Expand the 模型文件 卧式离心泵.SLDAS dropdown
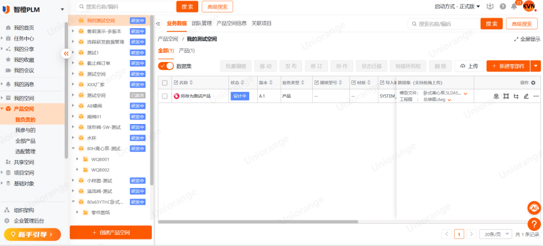Viewport: 543px width, 246px height. 465,93
